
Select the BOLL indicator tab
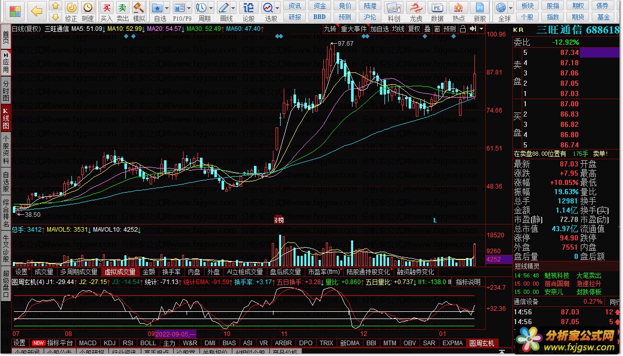tap(148, 343)
